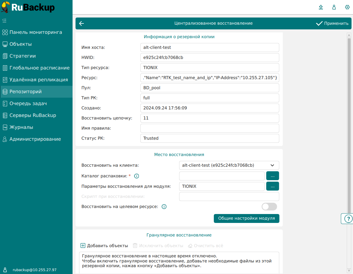The image size is (353, 274).
Task: Collapse the sidebar menu
Action: coord(4,20)
